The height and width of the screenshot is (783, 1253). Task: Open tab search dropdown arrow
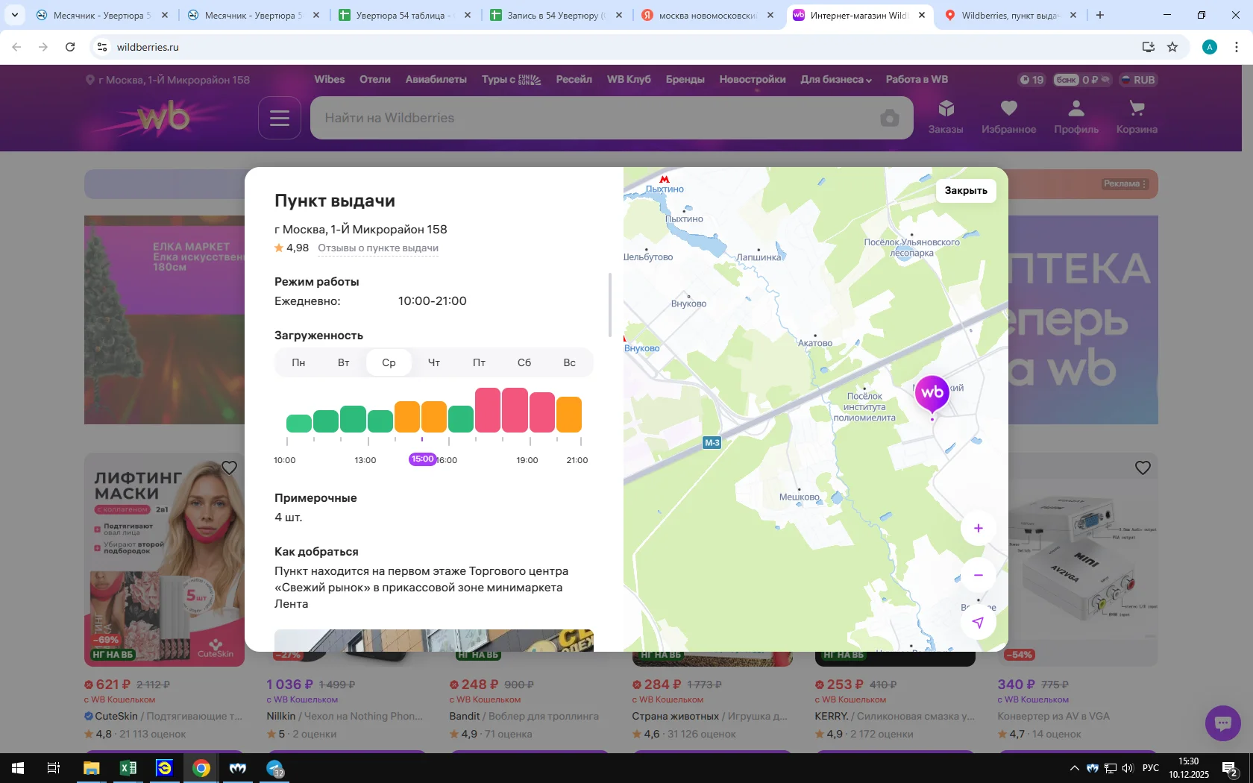pos(14,15)
